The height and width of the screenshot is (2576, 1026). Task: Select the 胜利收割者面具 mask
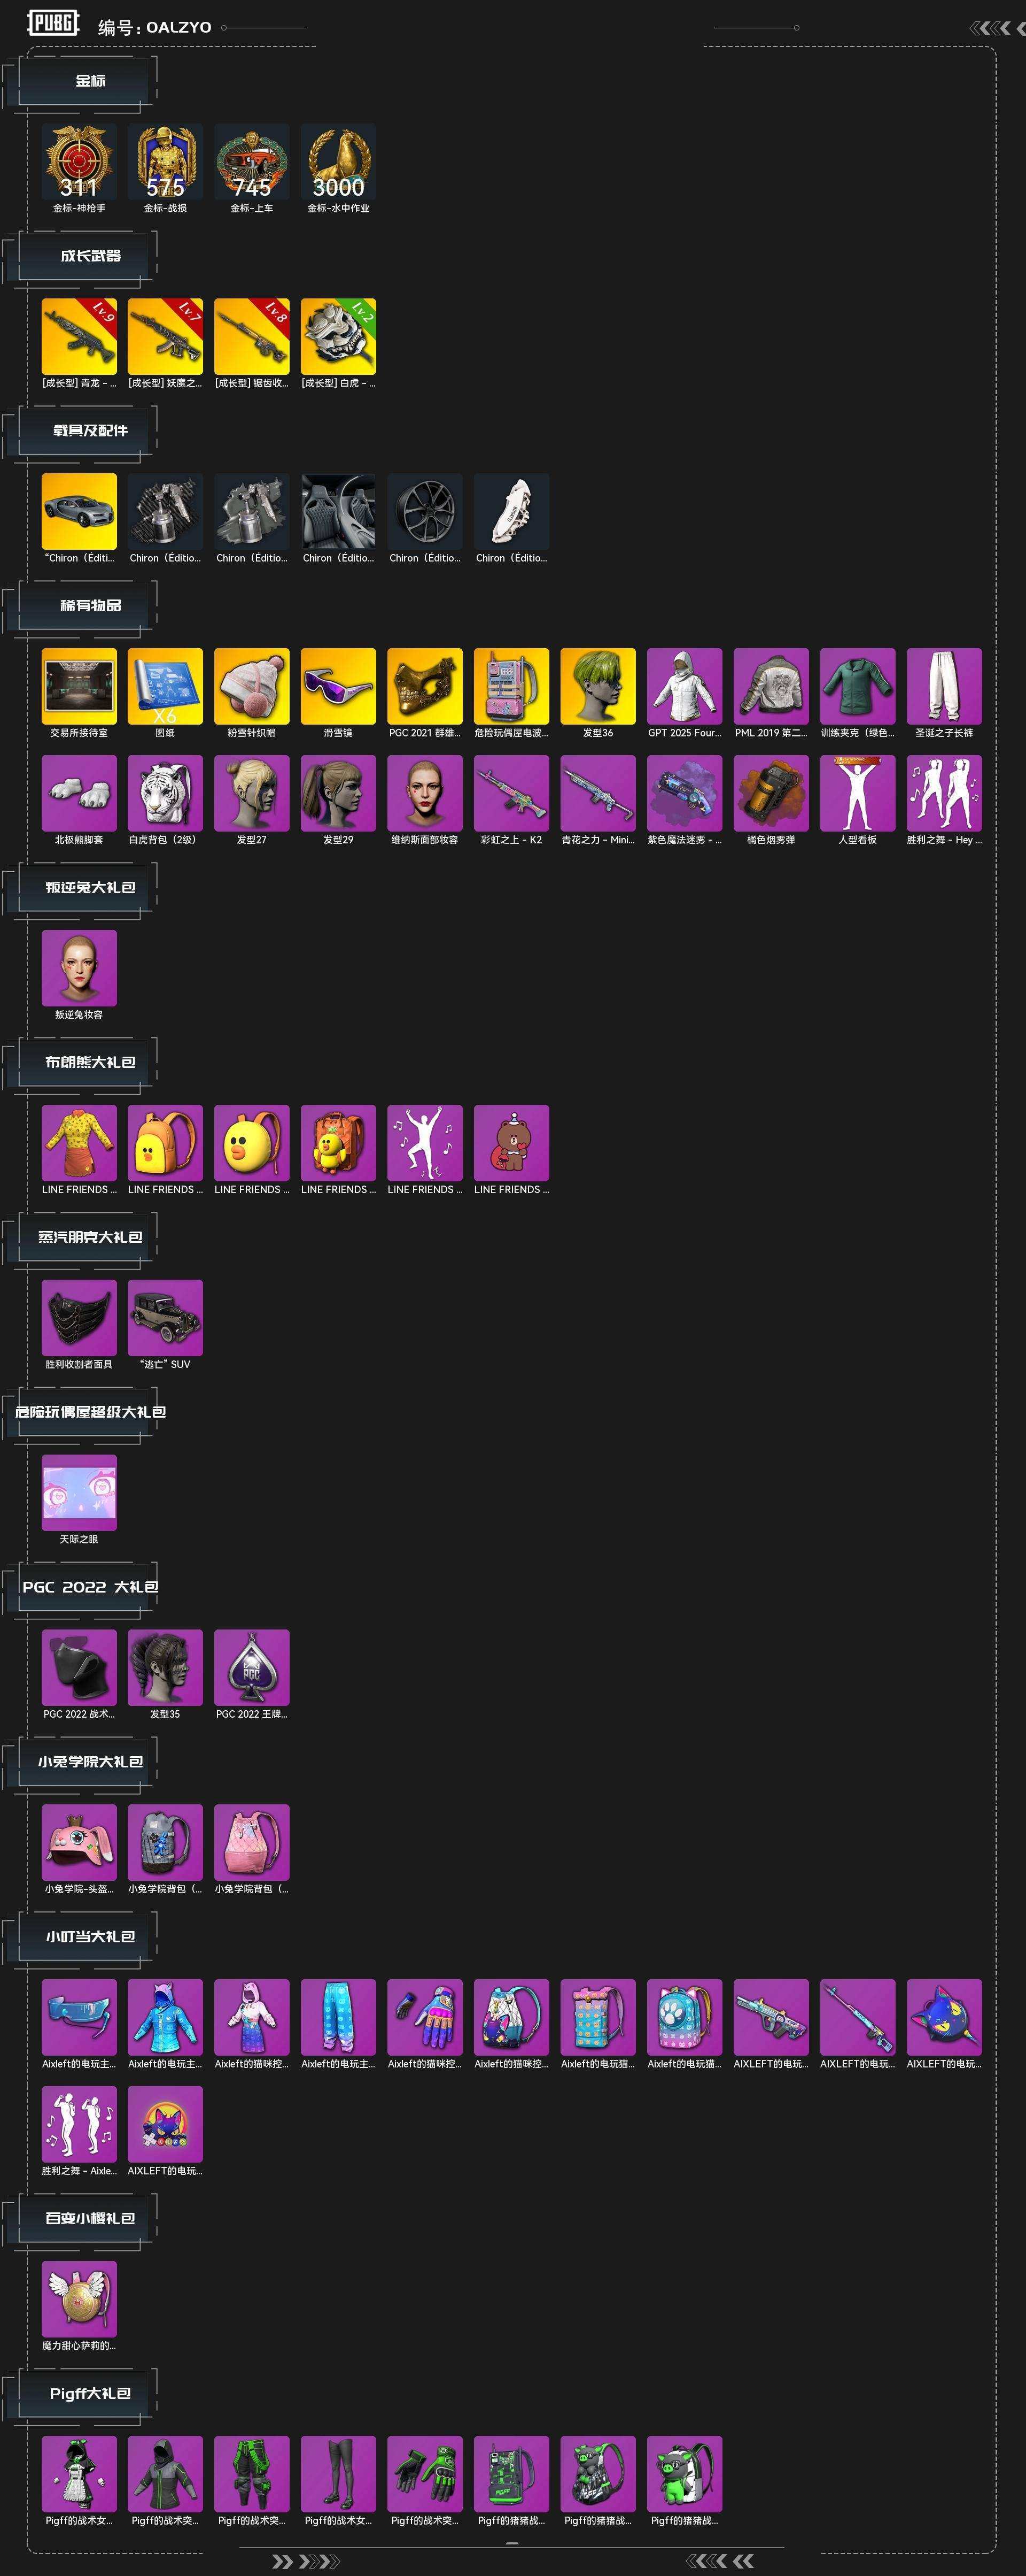click(x=79, y=1318)
